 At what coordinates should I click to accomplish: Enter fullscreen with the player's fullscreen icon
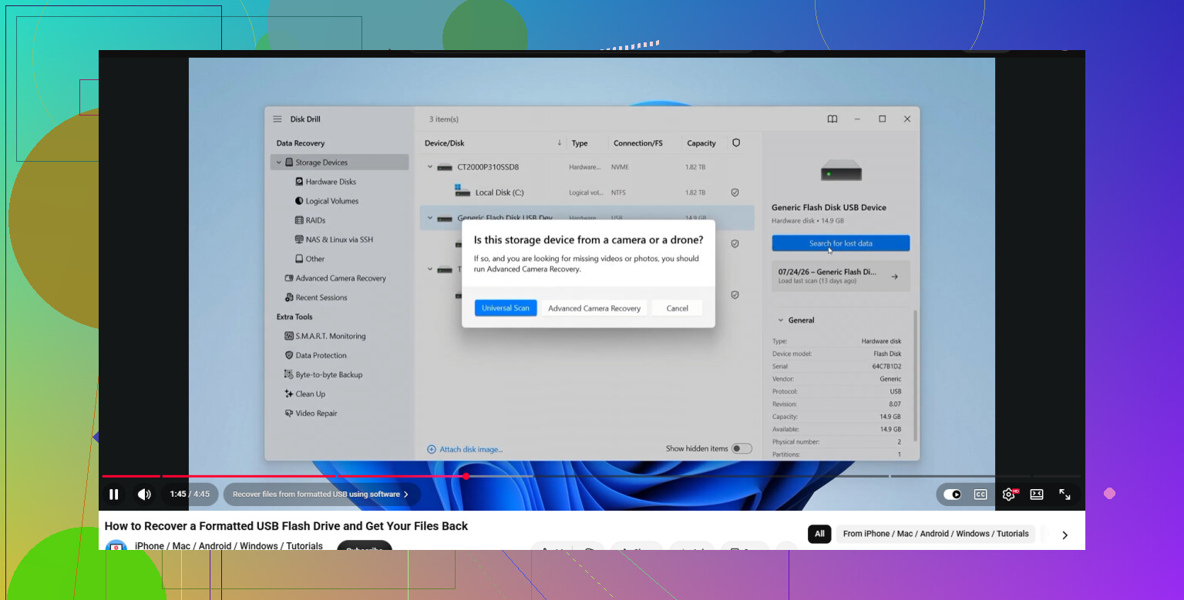coord(1065,494)
